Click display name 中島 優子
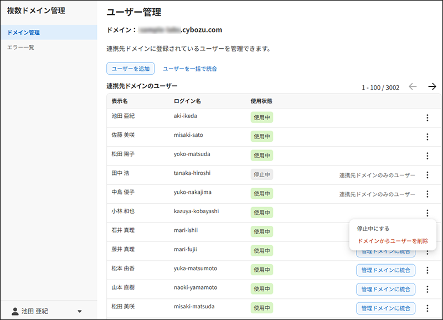 pos(123,192)
